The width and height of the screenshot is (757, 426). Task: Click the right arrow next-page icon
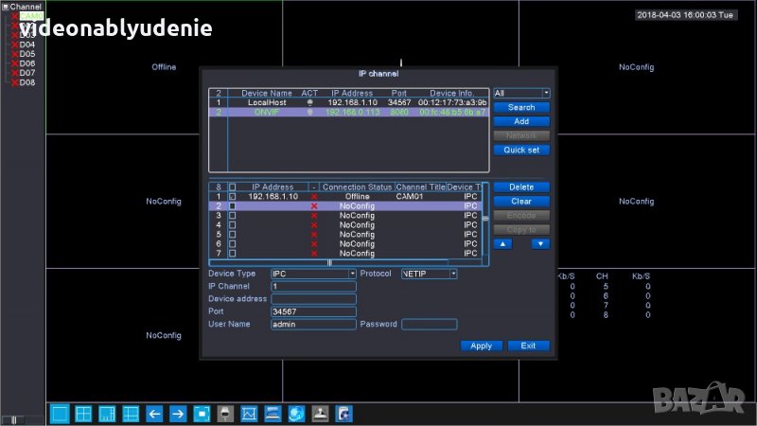[x=177, y=414]
